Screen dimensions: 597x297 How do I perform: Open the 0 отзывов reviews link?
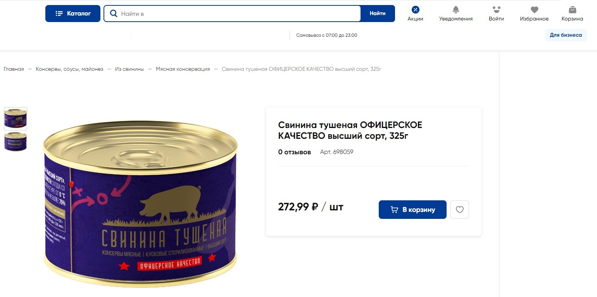point(295,152)
